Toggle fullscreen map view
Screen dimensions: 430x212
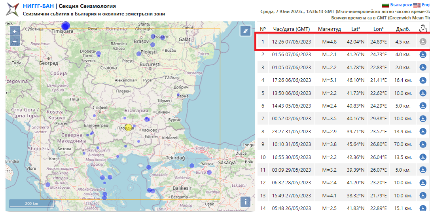click(245, 31)
